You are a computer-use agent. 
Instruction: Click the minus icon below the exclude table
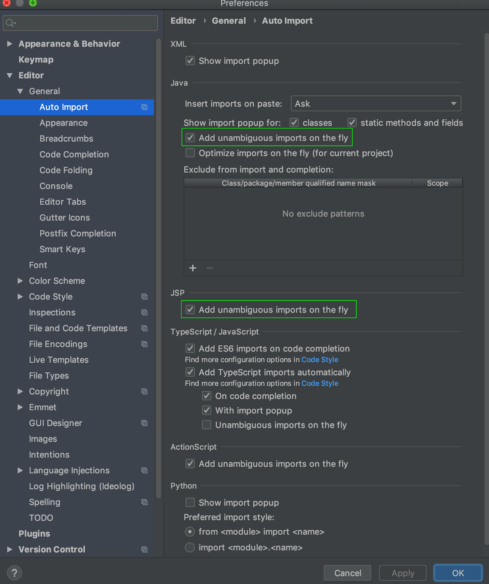[x=209, y=268]
